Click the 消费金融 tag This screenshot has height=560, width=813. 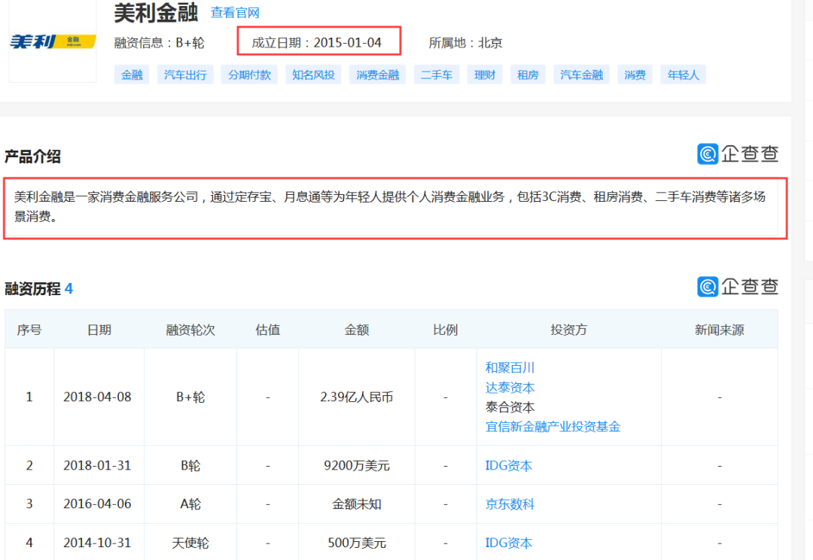pyautogui.click(x=377, y=75)
